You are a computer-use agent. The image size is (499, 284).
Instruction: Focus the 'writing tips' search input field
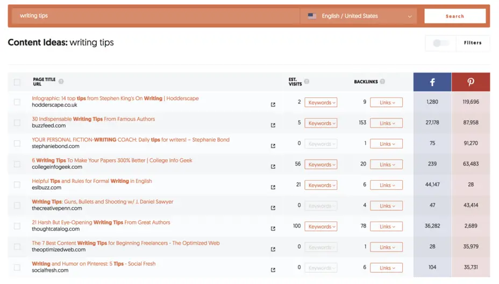(155, 16)
